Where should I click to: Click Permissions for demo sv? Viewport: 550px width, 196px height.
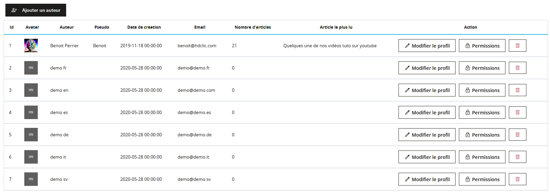coord(482,179)
